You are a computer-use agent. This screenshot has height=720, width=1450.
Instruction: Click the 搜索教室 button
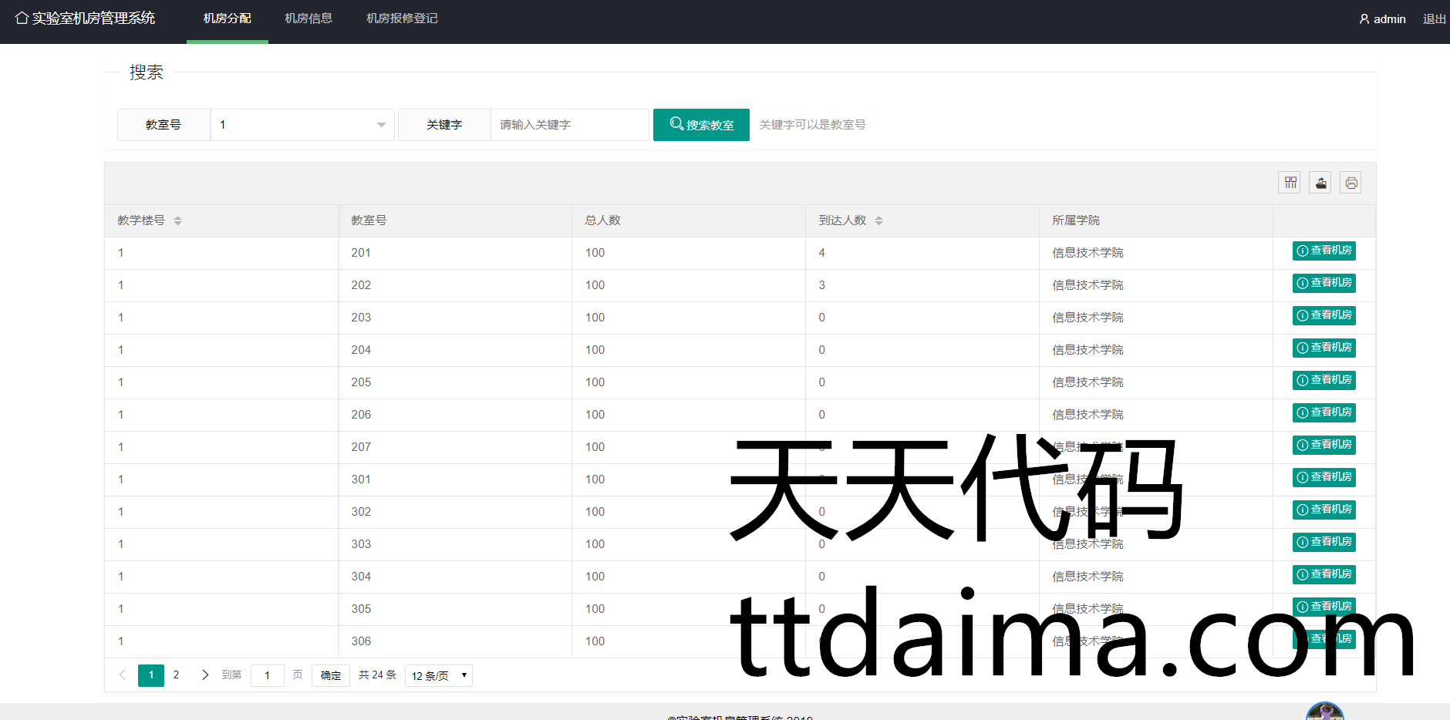701,125
